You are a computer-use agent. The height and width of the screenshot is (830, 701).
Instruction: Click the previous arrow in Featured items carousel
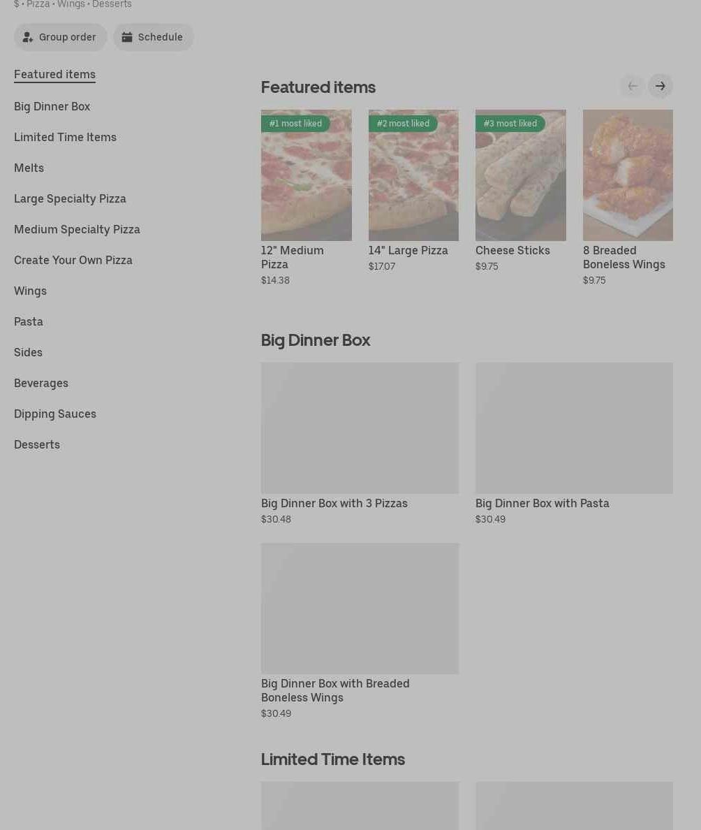[x=632, y=86]
